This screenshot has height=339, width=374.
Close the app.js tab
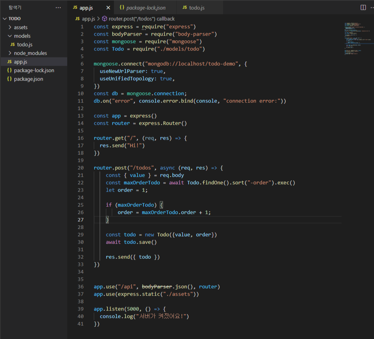(x=108, y=7)
